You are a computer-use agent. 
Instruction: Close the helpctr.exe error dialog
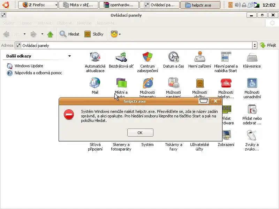coord(216,101)
